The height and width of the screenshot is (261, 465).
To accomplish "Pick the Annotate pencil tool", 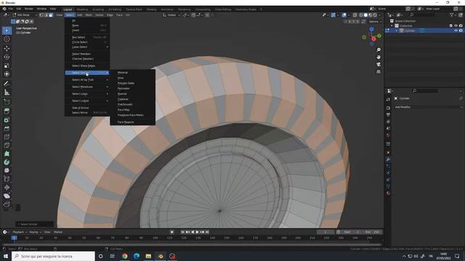I will (7, 84).
